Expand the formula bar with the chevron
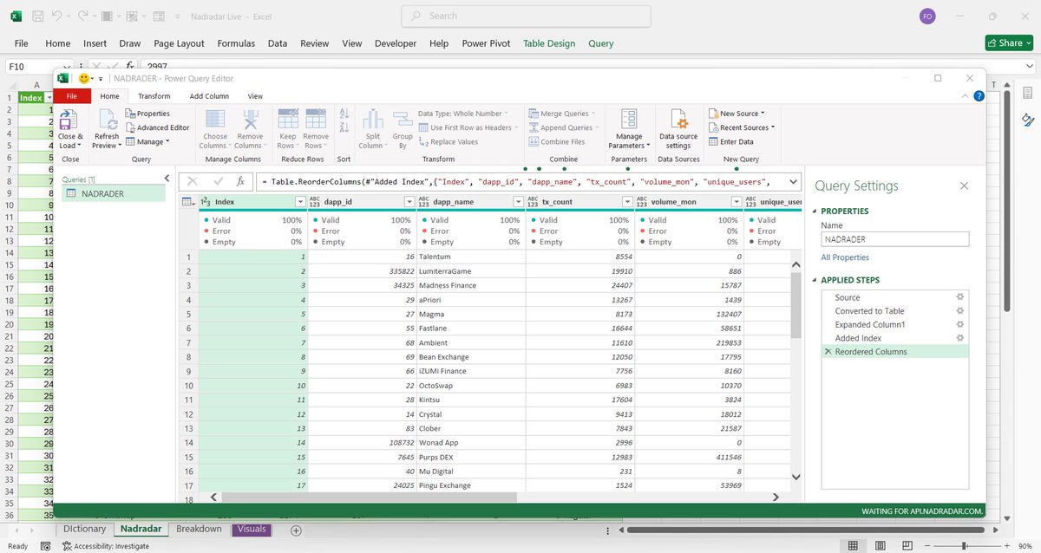1041x553 pixels. [792, 182]
